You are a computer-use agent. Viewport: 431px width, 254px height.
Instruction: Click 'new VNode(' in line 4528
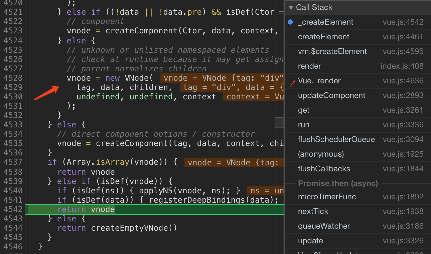click(129, 78)
